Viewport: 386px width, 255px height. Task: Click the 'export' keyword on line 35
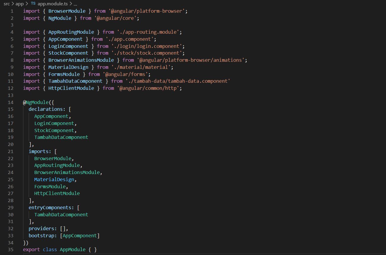[x=31, y=249]
